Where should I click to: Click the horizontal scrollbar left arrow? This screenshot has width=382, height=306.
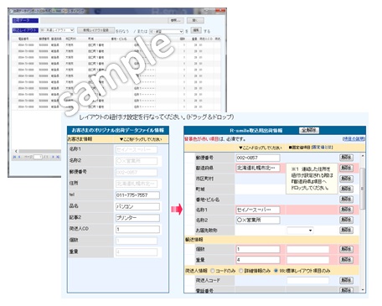16,151
